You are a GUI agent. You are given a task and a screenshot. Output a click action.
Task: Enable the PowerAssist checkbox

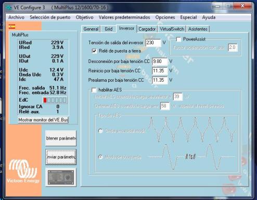click(178, 39)
